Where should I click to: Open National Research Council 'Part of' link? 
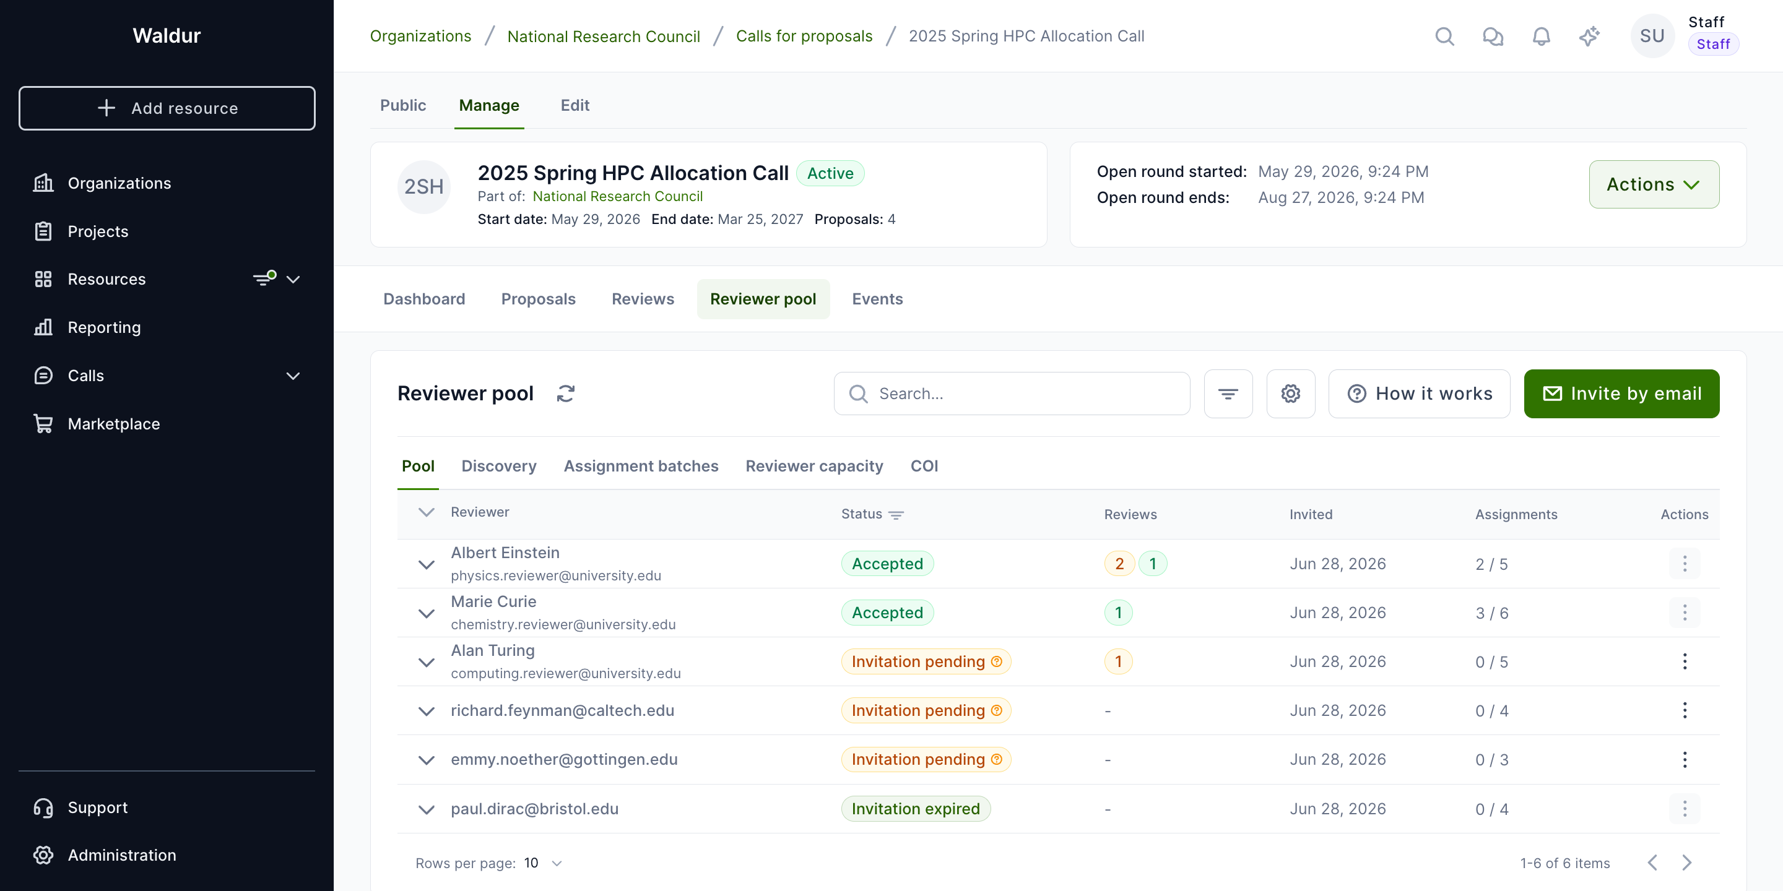pos(617,197)
